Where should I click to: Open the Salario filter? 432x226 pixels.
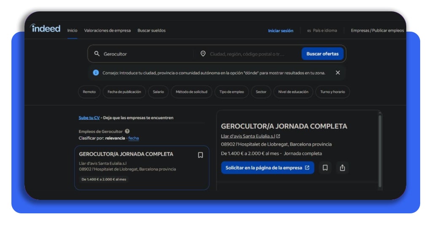[x=159, y=92]
